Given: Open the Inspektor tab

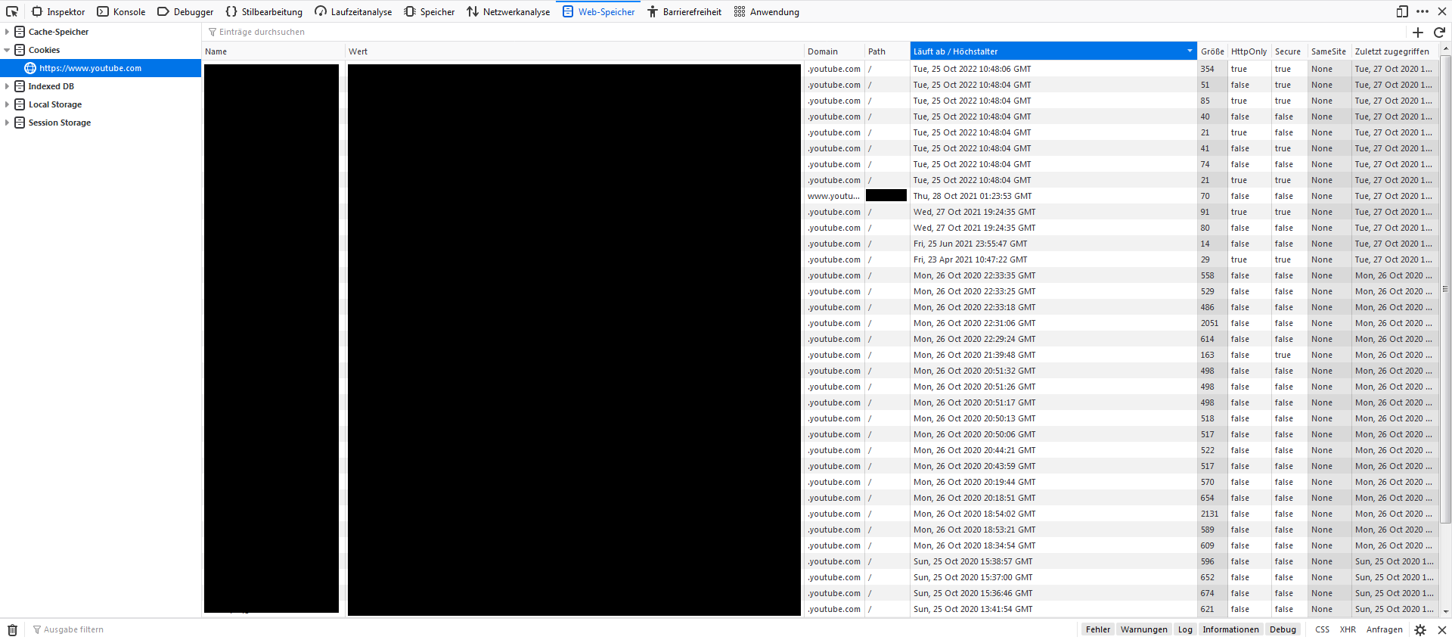Looking at the screenshot, I should 58,11.
